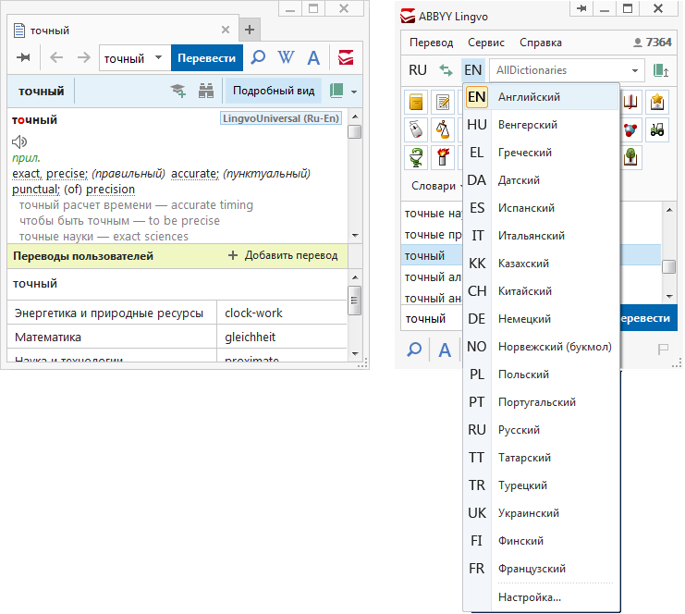
Task: Expand the AllDictionaries combo box
Action: [x=634, y=70]
